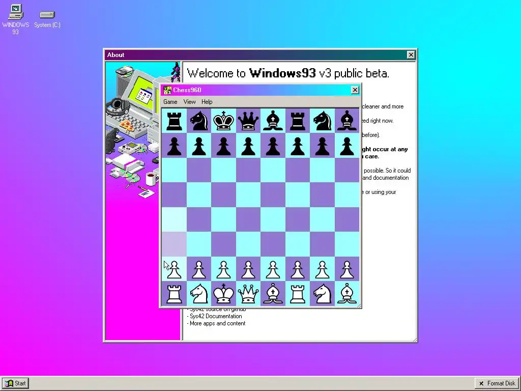The height and width of the screenshot is (391, 521).
Task: Select the white knight beside the white king
Action: click(x=199, y=294)
